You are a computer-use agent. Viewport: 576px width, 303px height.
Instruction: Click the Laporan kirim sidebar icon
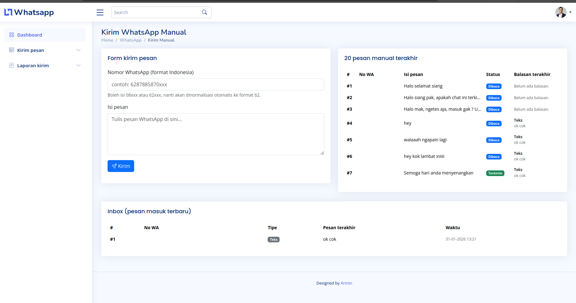pos(12,65)
